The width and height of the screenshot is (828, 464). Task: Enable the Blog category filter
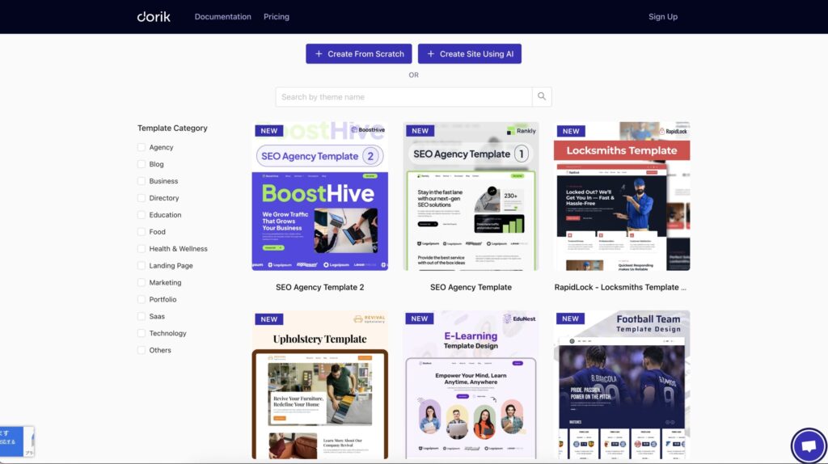click(142, 164)
